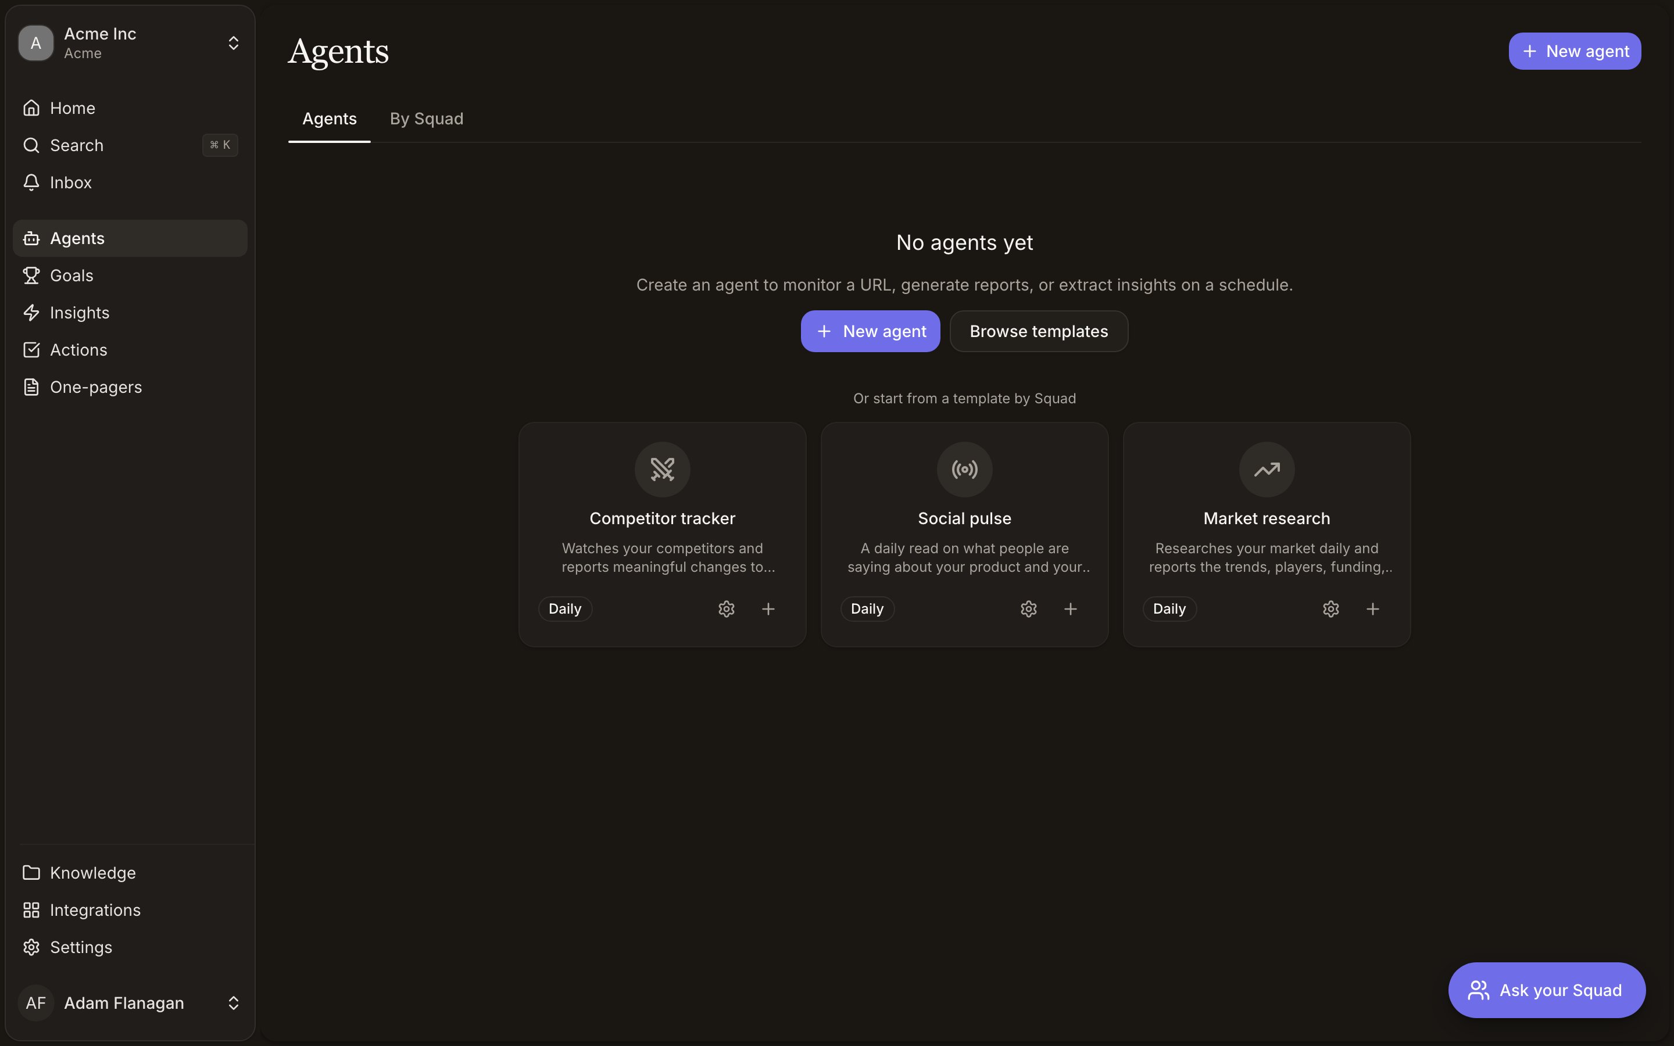Click the ⌘ K shortcut badge
The image size is (1674, 1046).
coord(220,145)
